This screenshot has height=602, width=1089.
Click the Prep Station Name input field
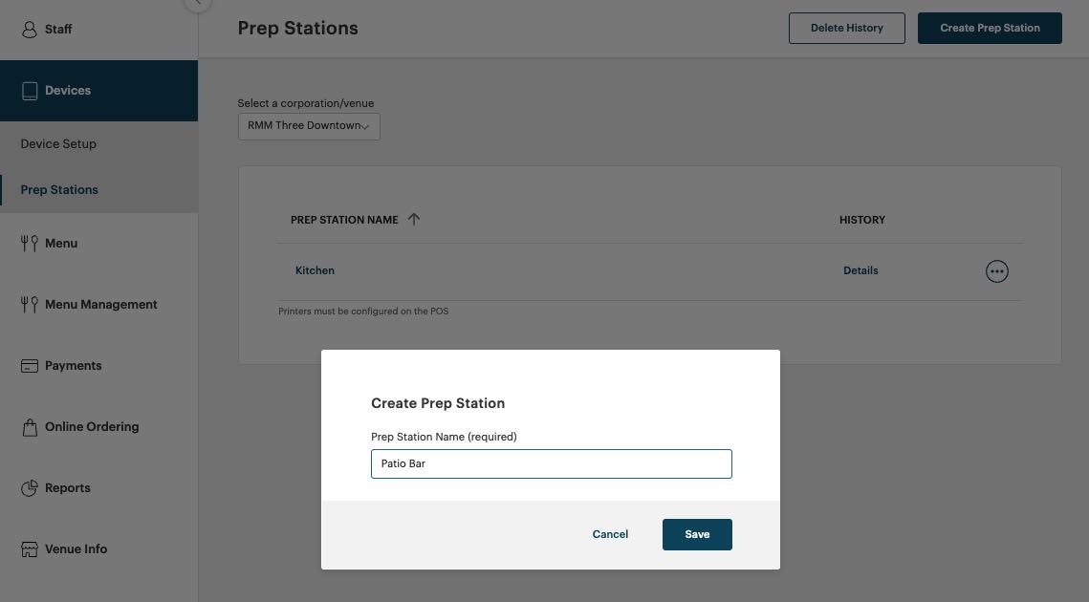coord(551,463)
